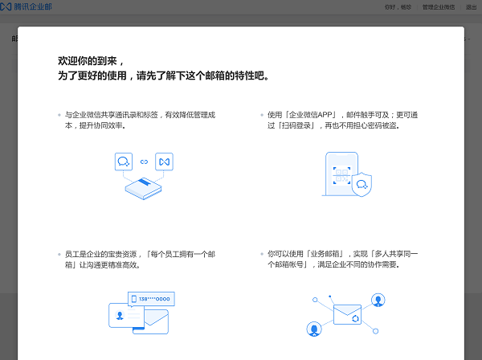
Task: Click the phone number 138****0000 bubble
Action: (x=151, y=299)
